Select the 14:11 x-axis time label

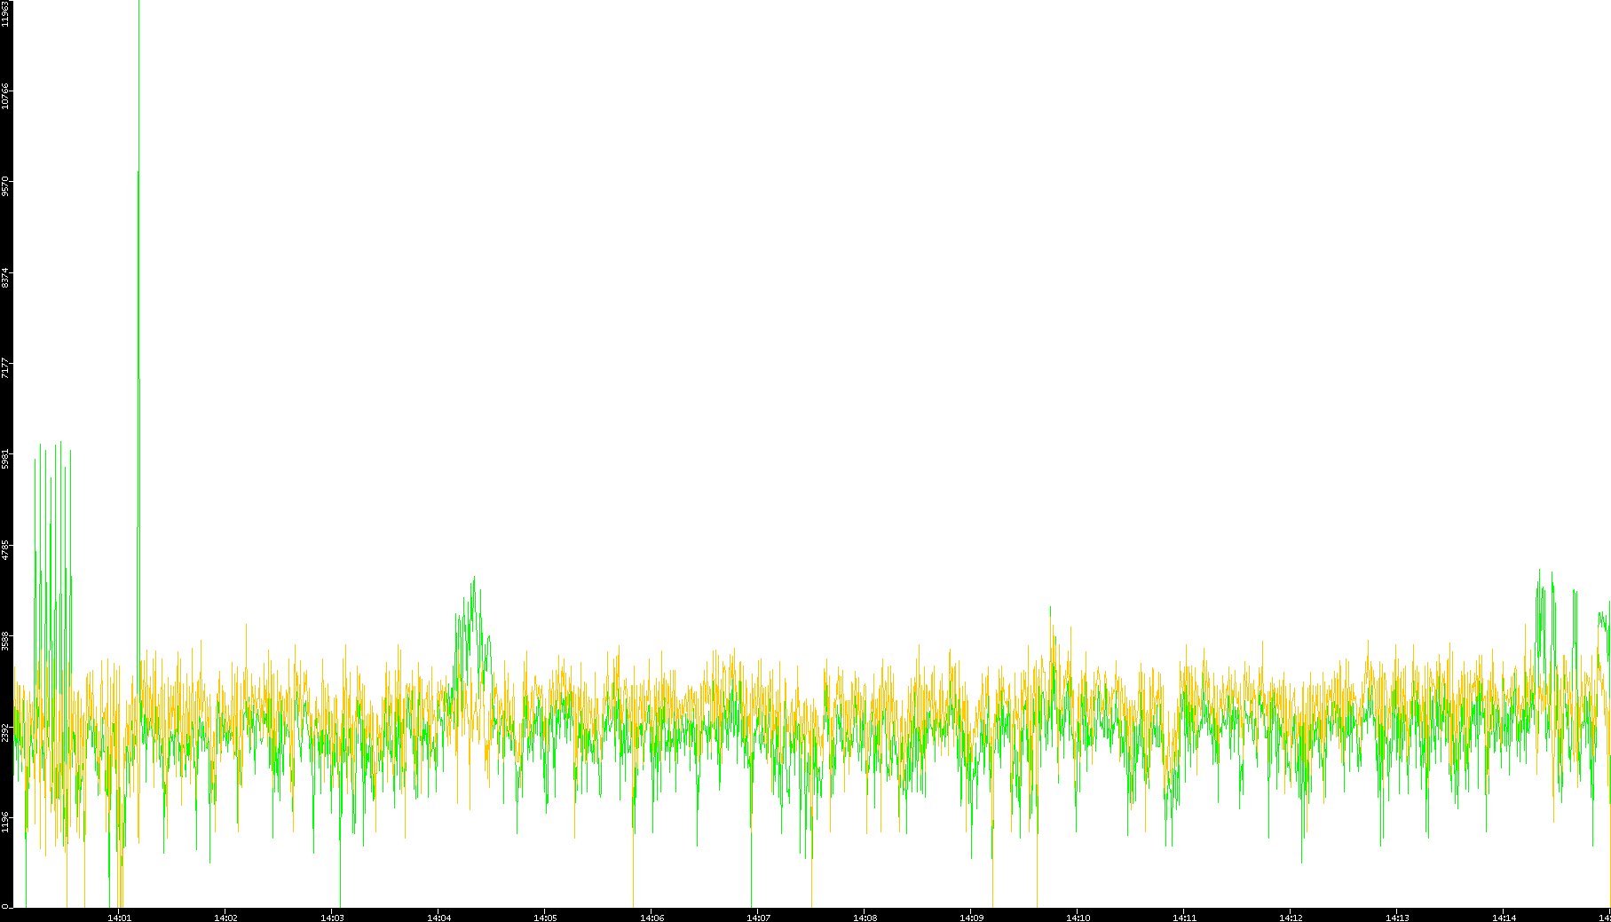tap(1184, 918)
